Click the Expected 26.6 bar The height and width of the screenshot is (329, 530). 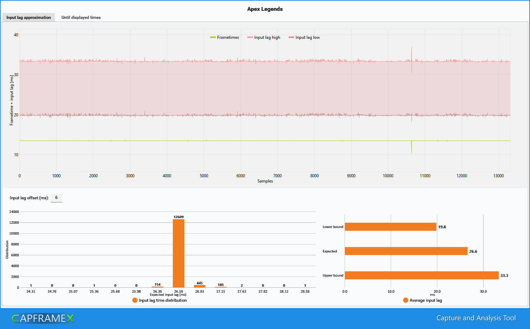pyautogui.click(x=406, y=251)
